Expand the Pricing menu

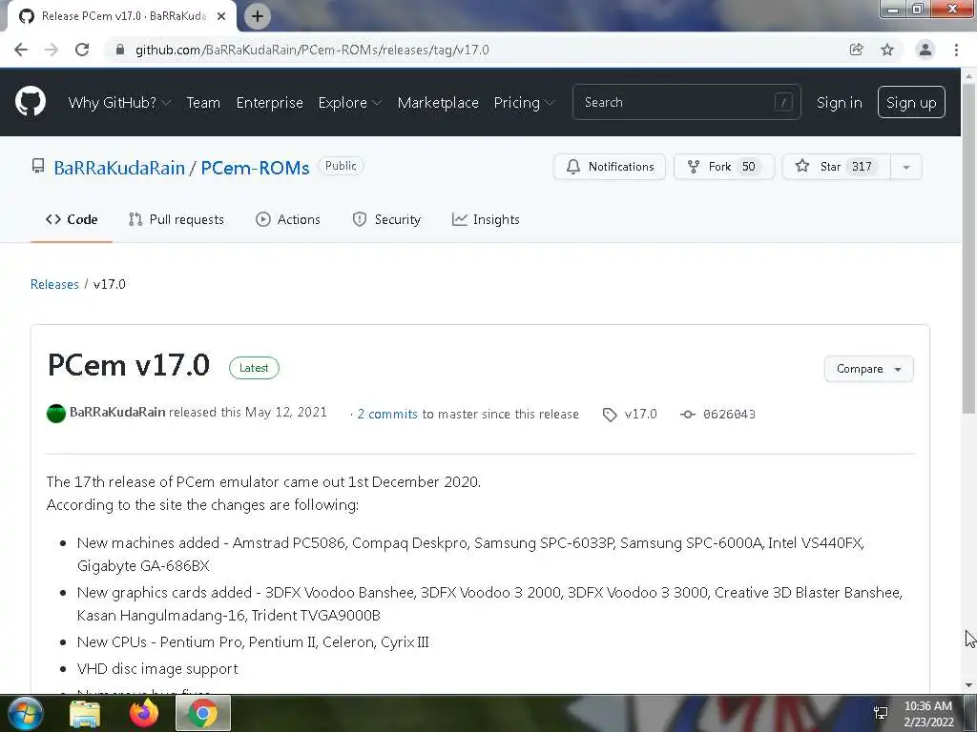(x=524, y=103)
